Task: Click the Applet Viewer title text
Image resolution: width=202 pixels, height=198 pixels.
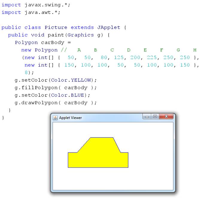Action: tap(70, 118)
